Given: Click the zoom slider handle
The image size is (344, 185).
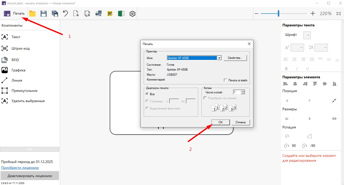Looking at the screenshot, I should pyautogui.click(x=279, y=14).
